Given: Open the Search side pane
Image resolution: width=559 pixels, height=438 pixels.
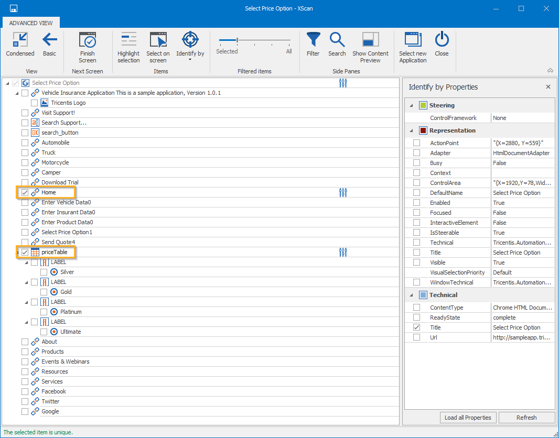Looking at the screenshot, I should (337, 45).
